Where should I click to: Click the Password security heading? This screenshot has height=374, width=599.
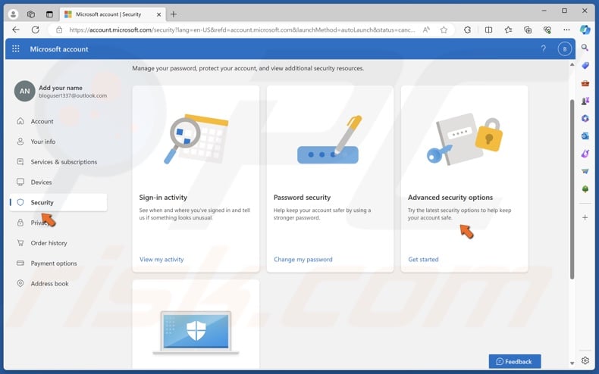tap(302, 198)
